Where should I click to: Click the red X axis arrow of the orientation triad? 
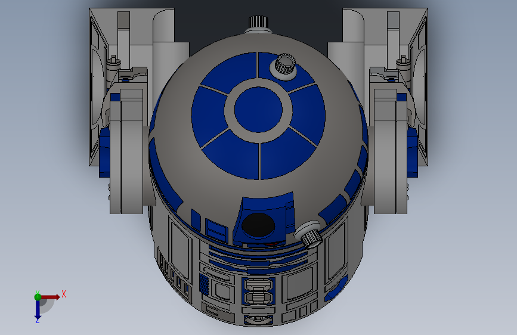coord(51,297)
